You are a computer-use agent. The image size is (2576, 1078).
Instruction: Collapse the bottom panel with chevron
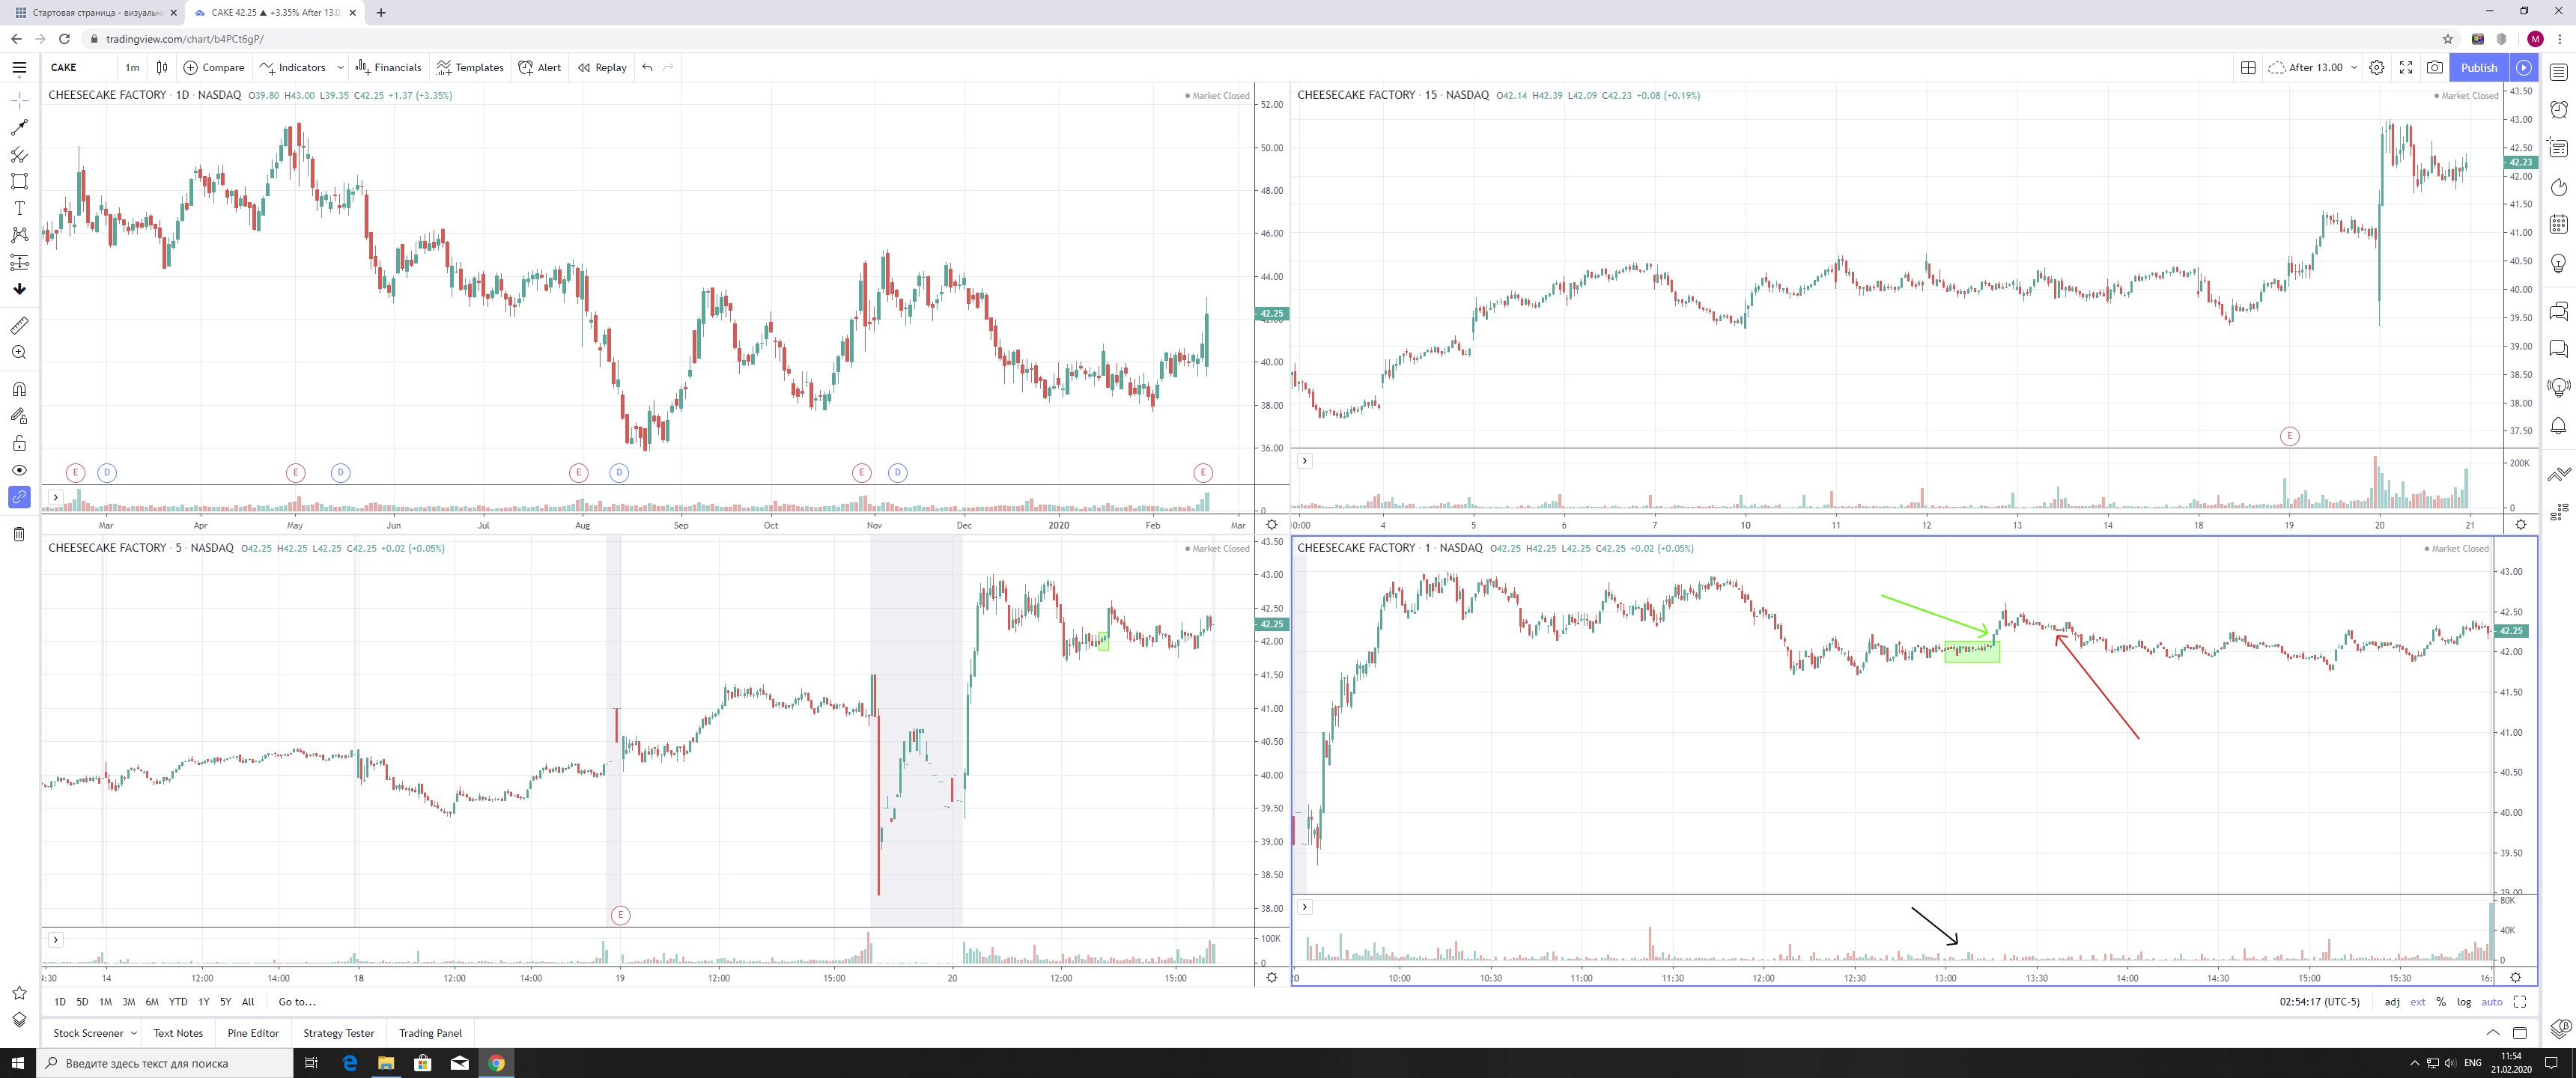pyautogui.click(x=2492, y=1033)
